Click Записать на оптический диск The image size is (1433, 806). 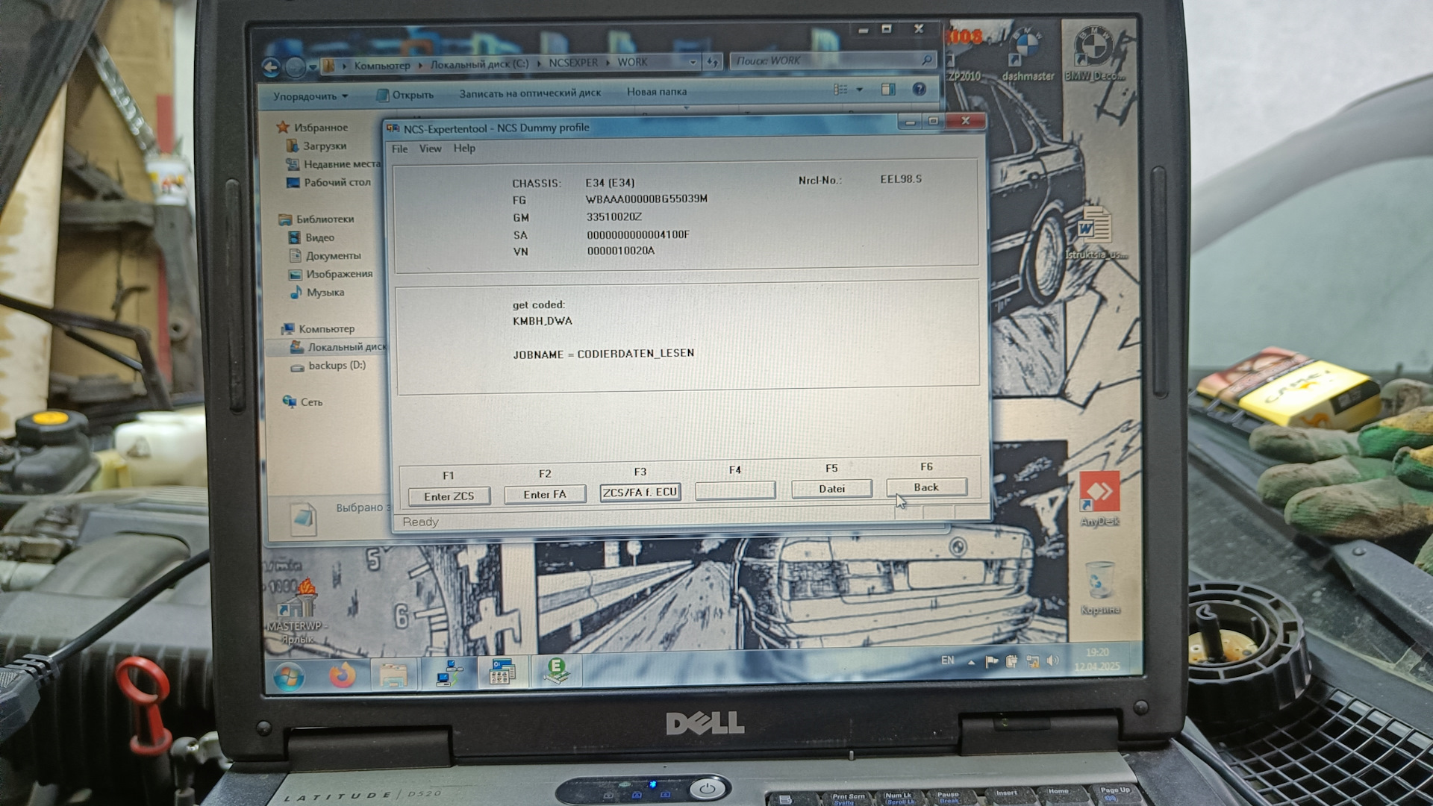(x=529, y=93)
